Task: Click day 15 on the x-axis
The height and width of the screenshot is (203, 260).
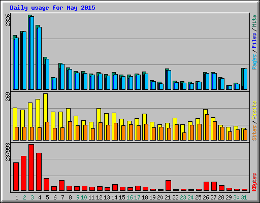Action: pyautogui.click(x=122, y=197)
